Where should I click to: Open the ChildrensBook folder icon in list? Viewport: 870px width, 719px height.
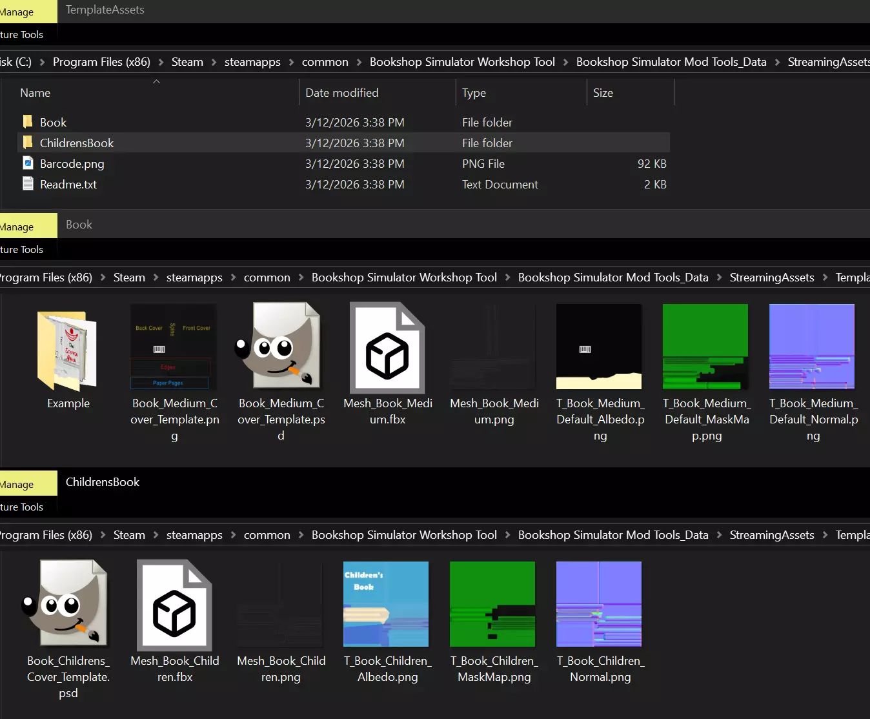[28, 143]
